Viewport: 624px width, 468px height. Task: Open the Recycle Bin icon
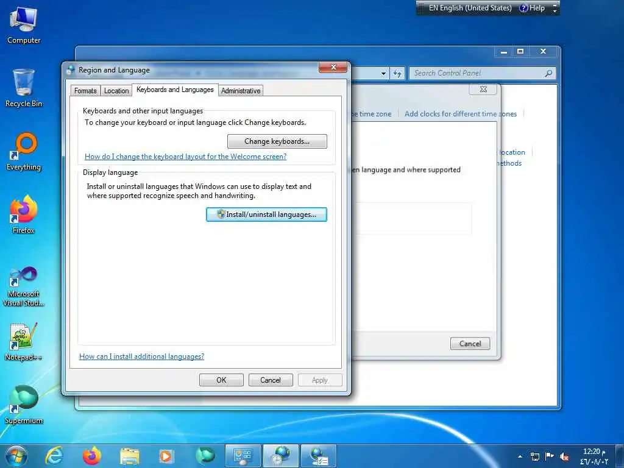pyautogui.click(x=24, y=88)
